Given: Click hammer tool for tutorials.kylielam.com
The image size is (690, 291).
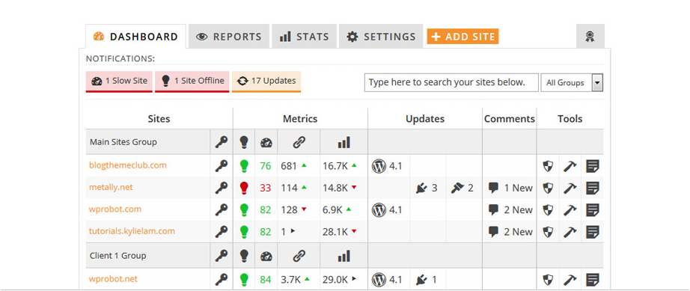Looking at the screenshot, I should 570,232.
